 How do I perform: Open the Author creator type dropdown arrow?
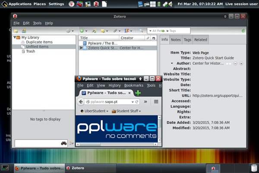tap(172, 63)
